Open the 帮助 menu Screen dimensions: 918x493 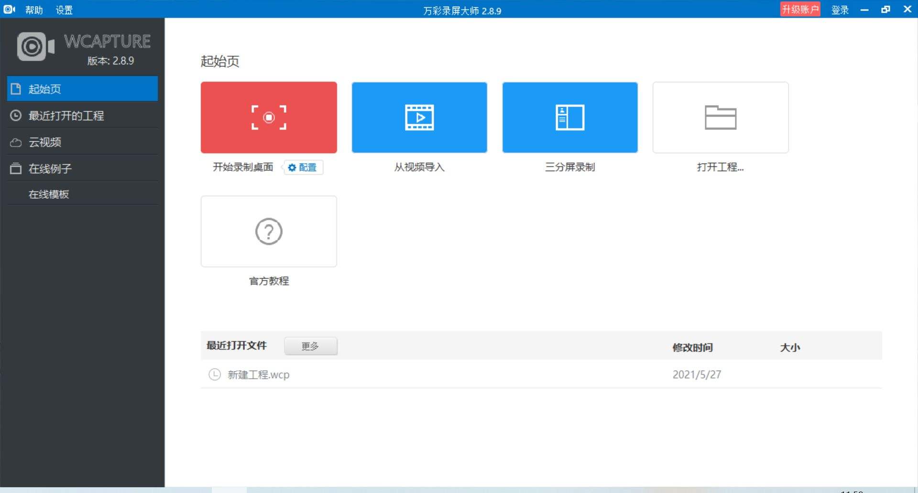[34, 10]
